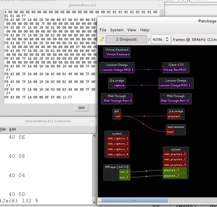This screenshot has height=207, width=217.
Task: Select the midi-monitor input port
Action: (170, 132)
